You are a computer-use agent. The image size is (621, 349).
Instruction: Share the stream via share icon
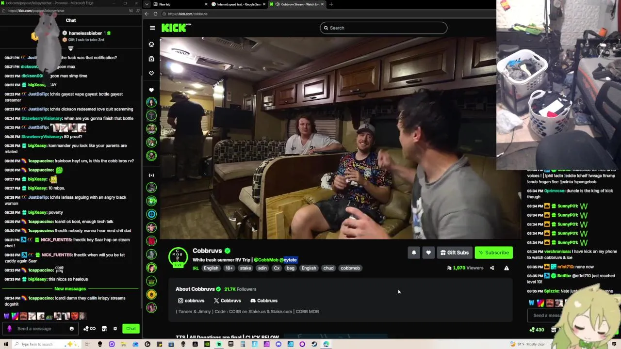(492, 268)
